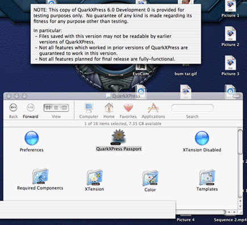
Task: Click the toolbar hide pill button in title bar
Action: [237, 96]
